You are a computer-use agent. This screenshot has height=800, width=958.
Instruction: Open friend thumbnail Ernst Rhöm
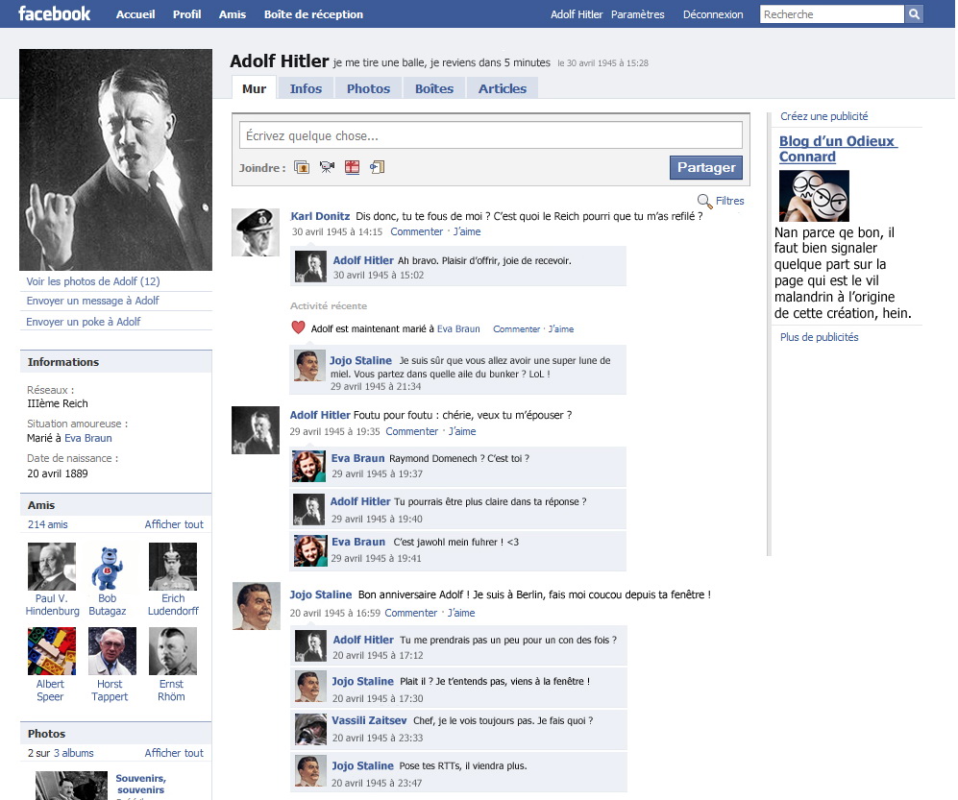[x=173, y=651]
